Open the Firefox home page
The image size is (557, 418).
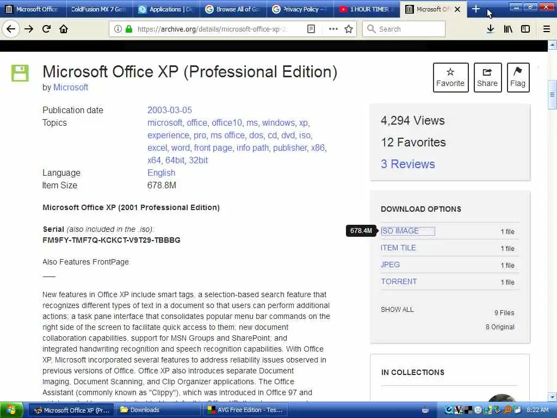click(x=64, y=29)
